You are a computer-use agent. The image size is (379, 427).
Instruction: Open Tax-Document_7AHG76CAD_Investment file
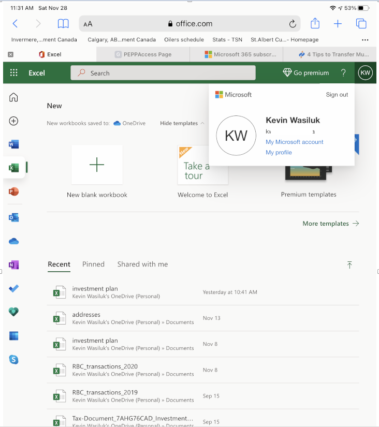pos(203,418)
